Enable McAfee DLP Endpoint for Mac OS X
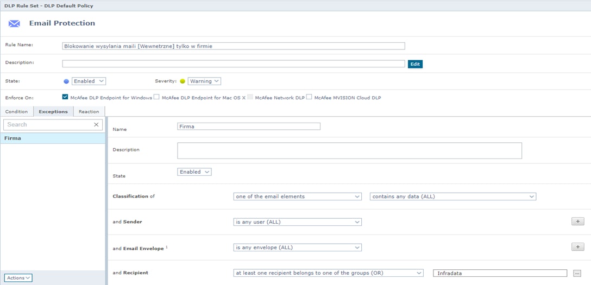Viewport: 591px width, 285px height. click(x=156, y=98)
